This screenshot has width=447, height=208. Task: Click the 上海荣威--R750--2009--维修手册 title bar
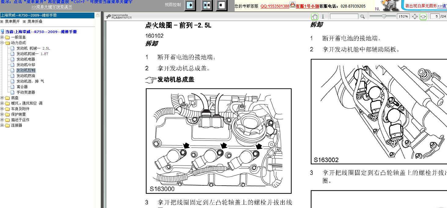pyautogui.click(x=47, y=15)
